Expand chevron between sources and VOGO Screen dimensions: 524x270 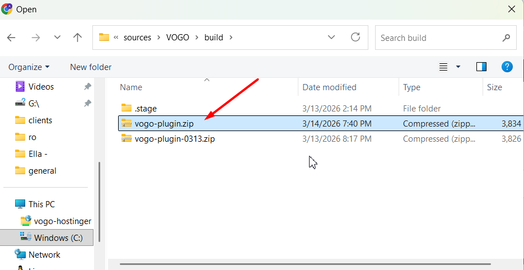[x=159, y=38]
